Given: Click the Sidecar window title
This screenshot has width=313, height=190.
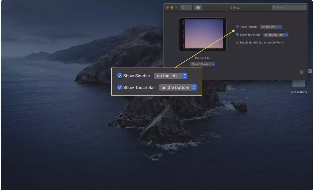Looking at the screenshot, I should (x=236, y=8).
